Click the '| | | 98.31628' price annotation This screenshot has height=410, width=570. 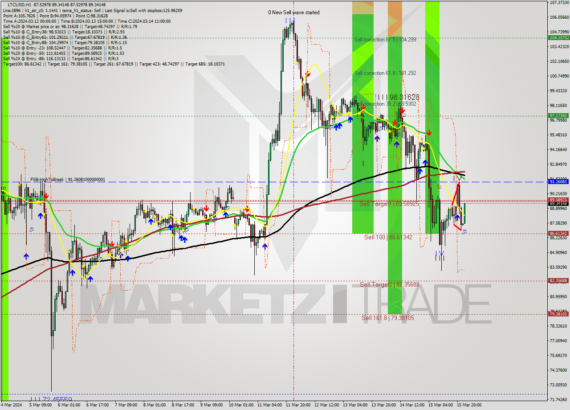coord(398,97)
